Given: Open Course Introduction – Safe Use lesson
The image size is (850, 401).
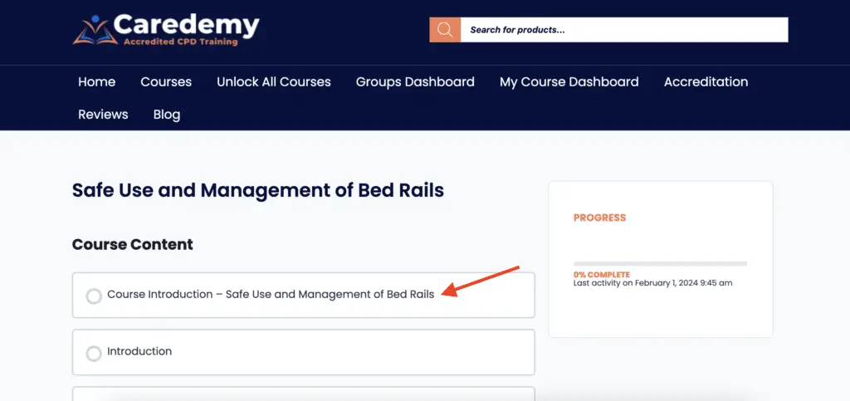Looking at the screenshot, I should [271, 294].
